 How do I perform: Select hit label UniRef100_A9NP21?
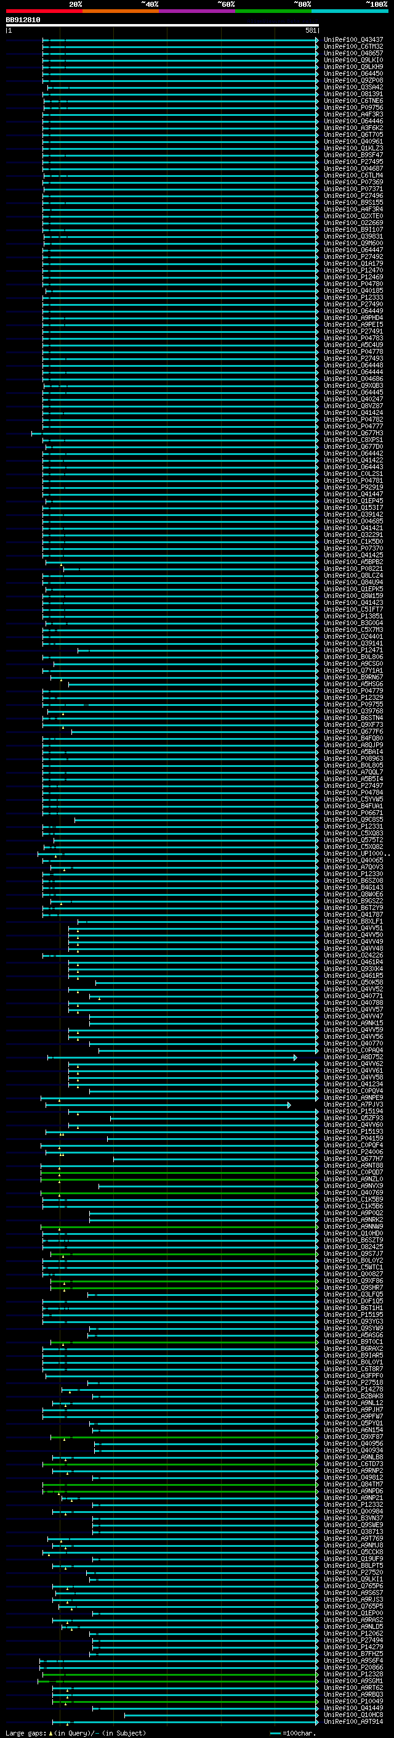tap(353, 1499)
